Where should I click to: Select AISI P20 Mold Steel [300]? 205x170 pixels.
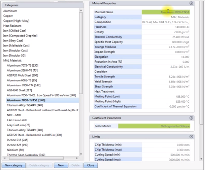point(22,76)
